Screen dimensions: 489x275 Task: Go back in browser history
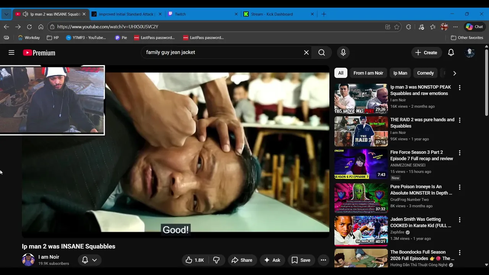pyautogui.click(x=6, y=27)
